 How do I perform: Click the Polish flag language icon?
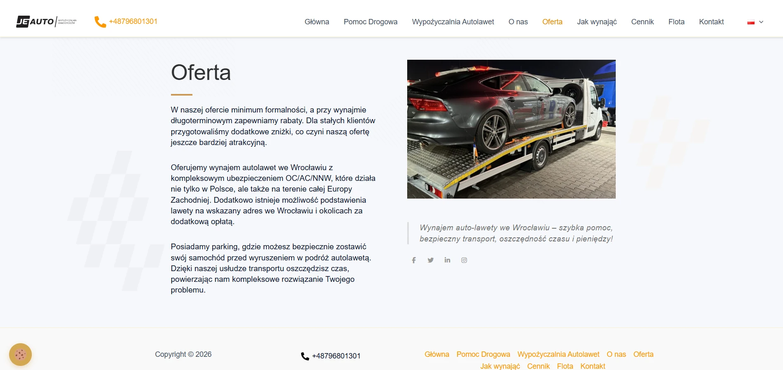coord(751,22)
